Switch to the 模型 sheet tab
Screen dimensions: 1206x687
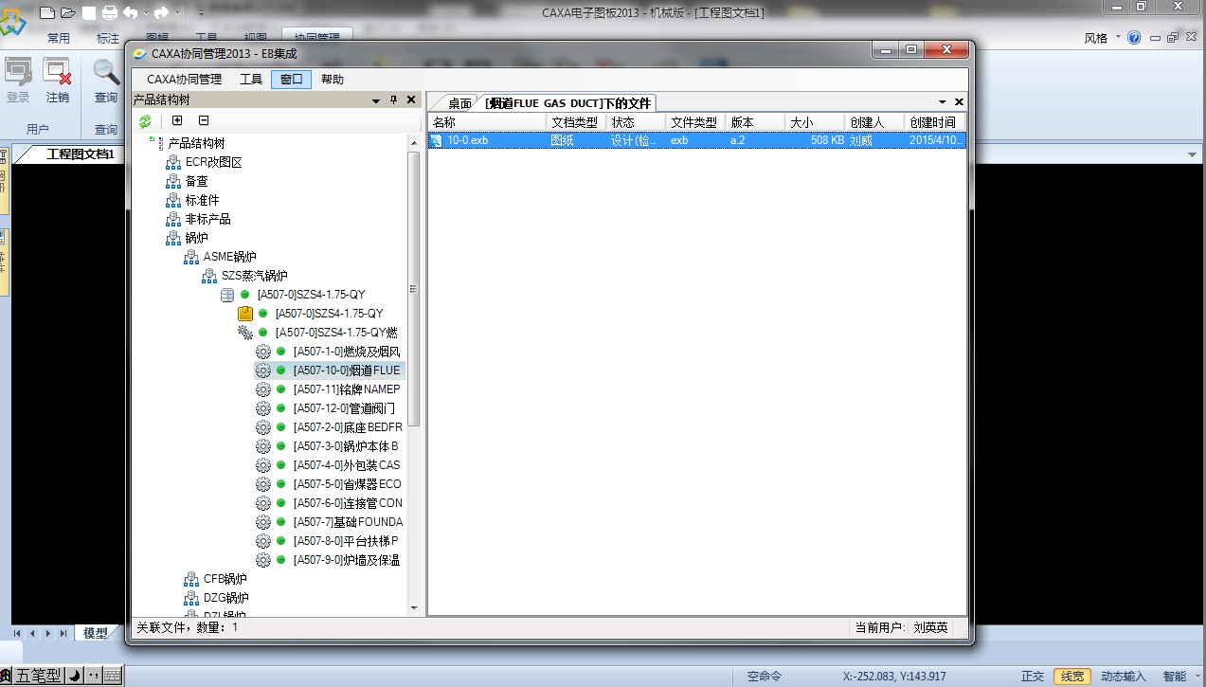tap(96, 633)
